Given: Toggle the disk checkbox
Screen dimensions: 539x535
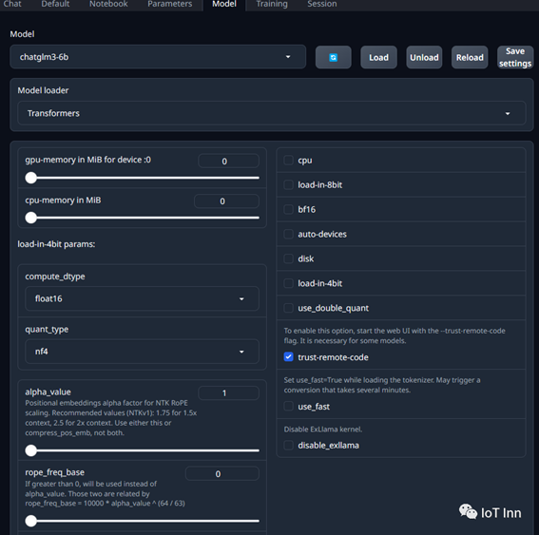Looking at the screenshot, I should [288, 258].
